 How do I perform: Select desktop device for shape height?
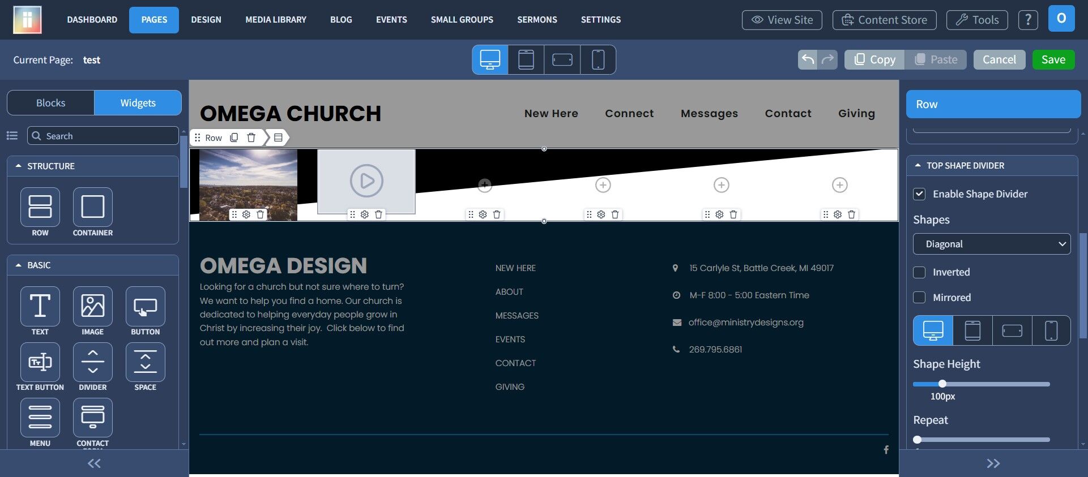[933, 330]
